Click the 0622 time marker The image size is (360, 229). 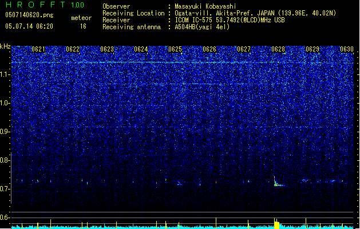click(x=73, y=49)
